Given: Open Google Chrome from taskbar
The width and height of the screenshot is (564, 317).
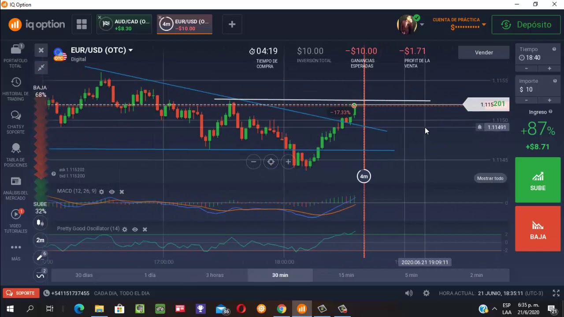Looking at the screenshot, I should tap(282, 309).
